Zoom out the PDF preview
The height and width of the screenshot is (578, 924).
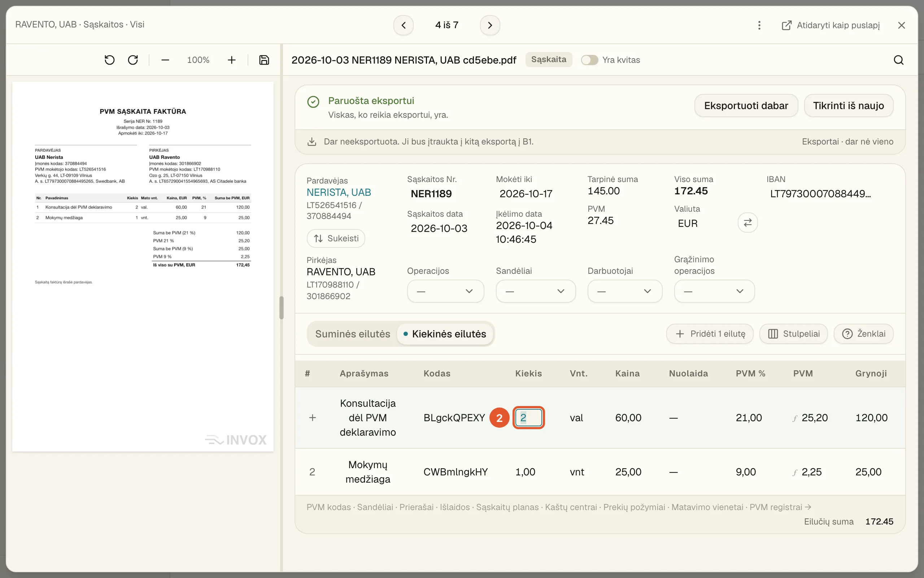click(x=165, y=60)
